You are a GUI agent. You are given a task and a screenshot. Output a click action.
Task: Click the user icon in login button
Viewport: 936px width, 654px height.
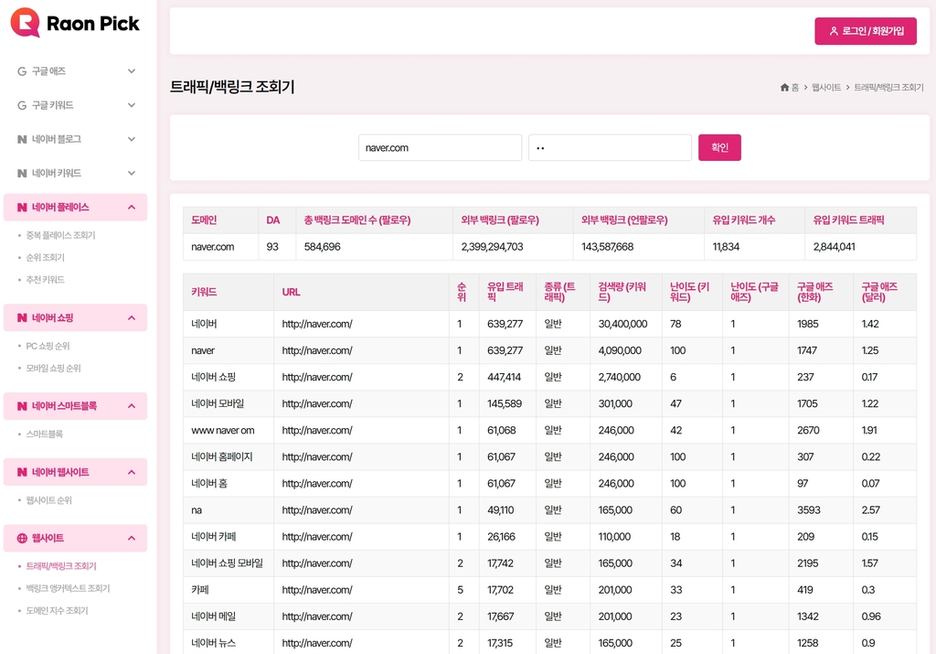tap(834, 31)
